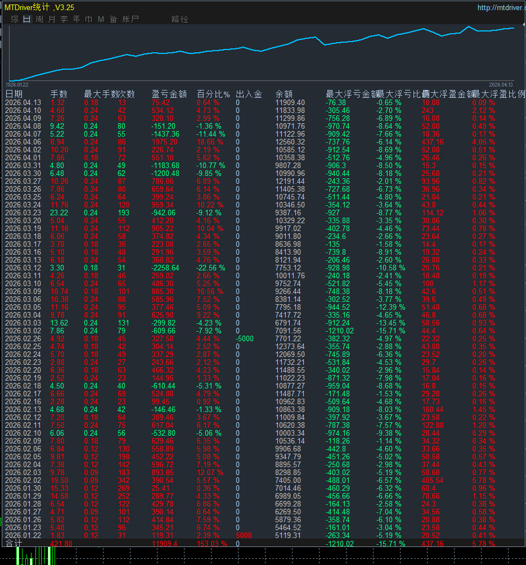Select the 季 quarterly tab
This screenshot has height=565, width=526.
pos(64,19)
